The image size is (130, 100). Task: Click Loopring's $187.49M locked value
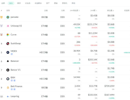click(109, 95)
